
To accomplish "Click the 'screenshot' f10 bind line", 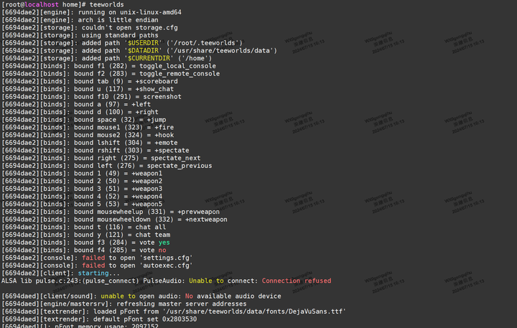I will click(91, 97).
